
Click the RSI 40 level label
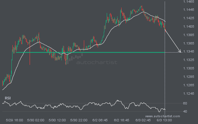[x=185, y=111]
